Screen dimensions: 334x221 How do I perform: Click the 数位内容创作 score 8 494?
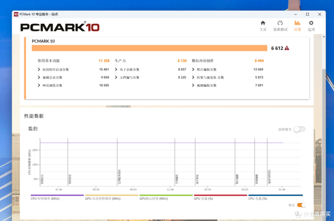259,61
